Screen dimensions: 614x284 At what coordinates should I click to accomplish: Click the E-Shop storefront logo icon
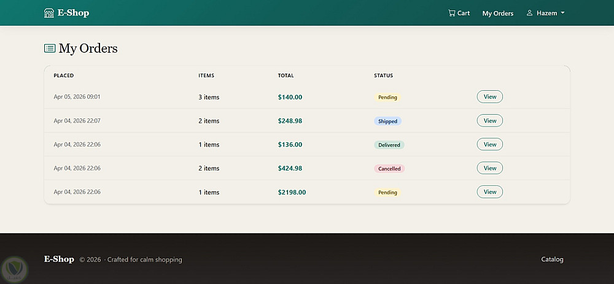click(49, 13)
